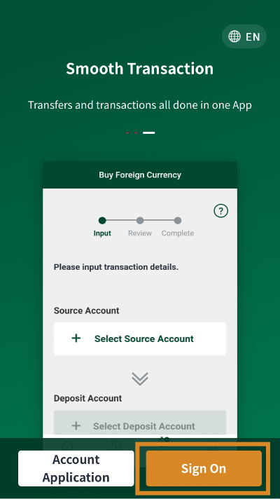Go to the second carousel page dot
This screenshot has height=499, width=280.
pyautogui.click(x=136, y=132)
